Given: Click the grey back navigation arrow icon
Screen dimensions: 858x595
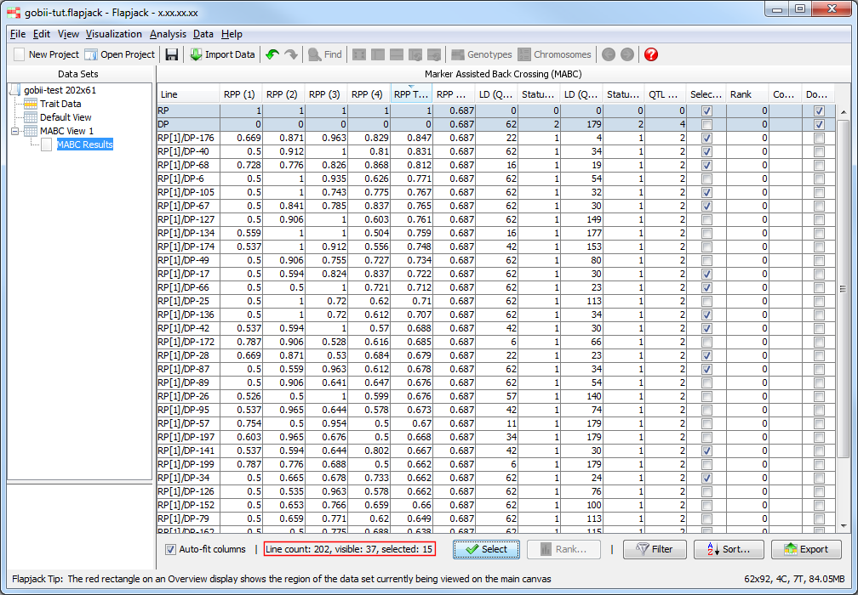Looking at the screenshot, I should 609,54.
